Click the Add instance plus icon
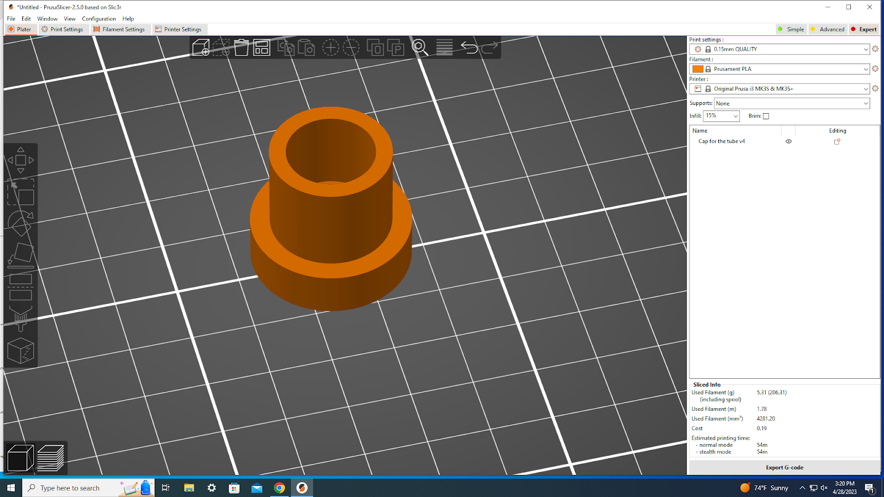884x497 pixels. (x=330, y=47)
